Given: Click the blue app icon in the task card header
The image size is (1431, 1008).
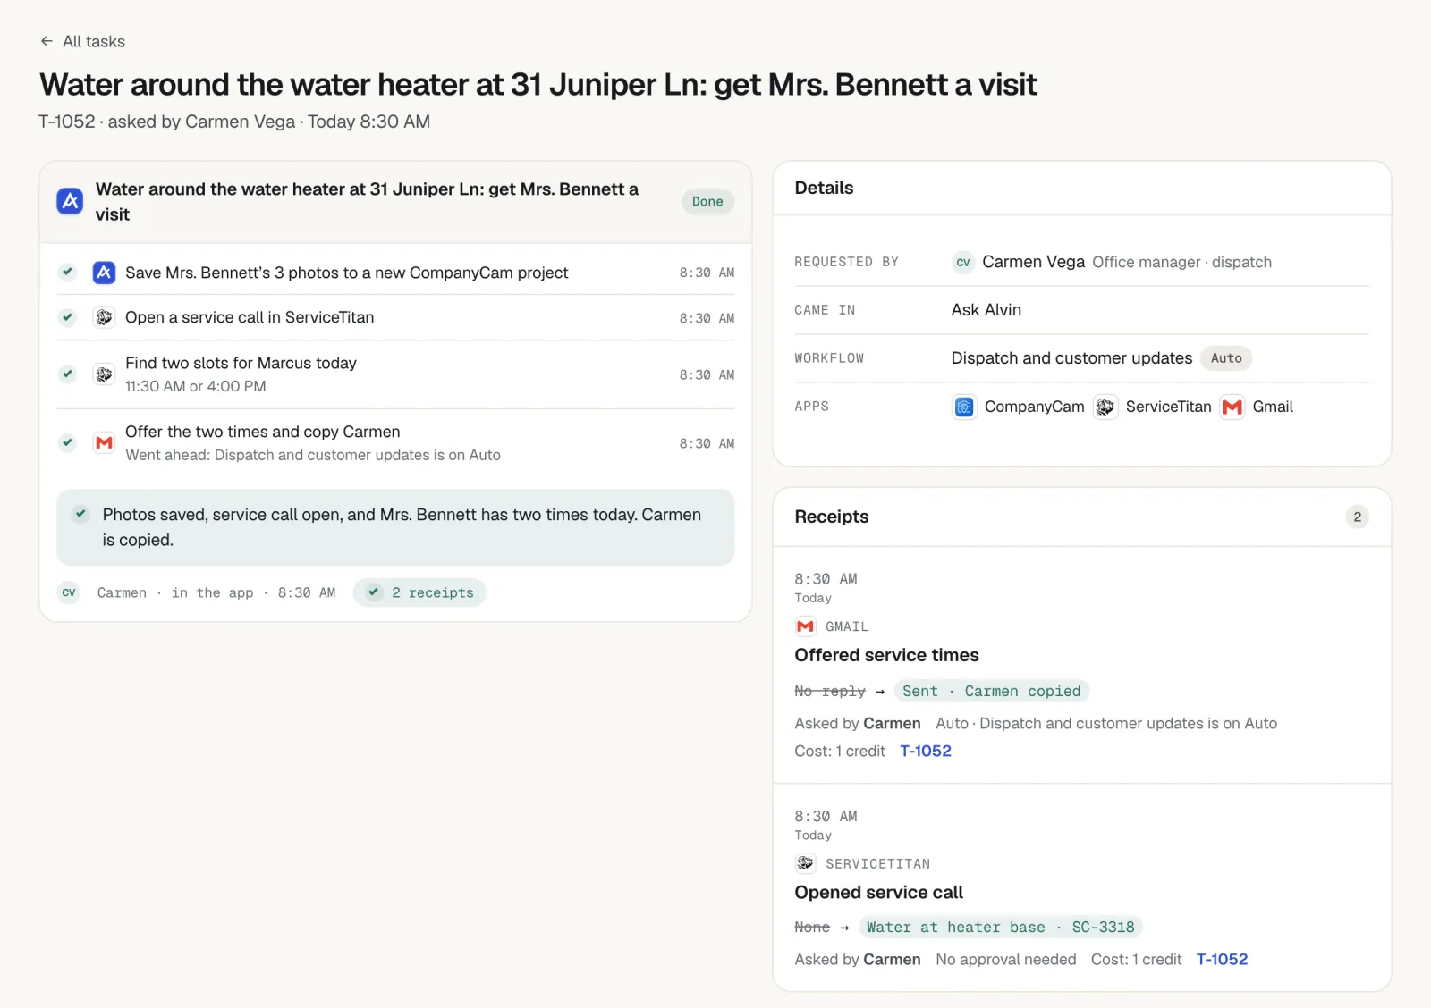Looking at the screenshot, I should pos(70,201).
